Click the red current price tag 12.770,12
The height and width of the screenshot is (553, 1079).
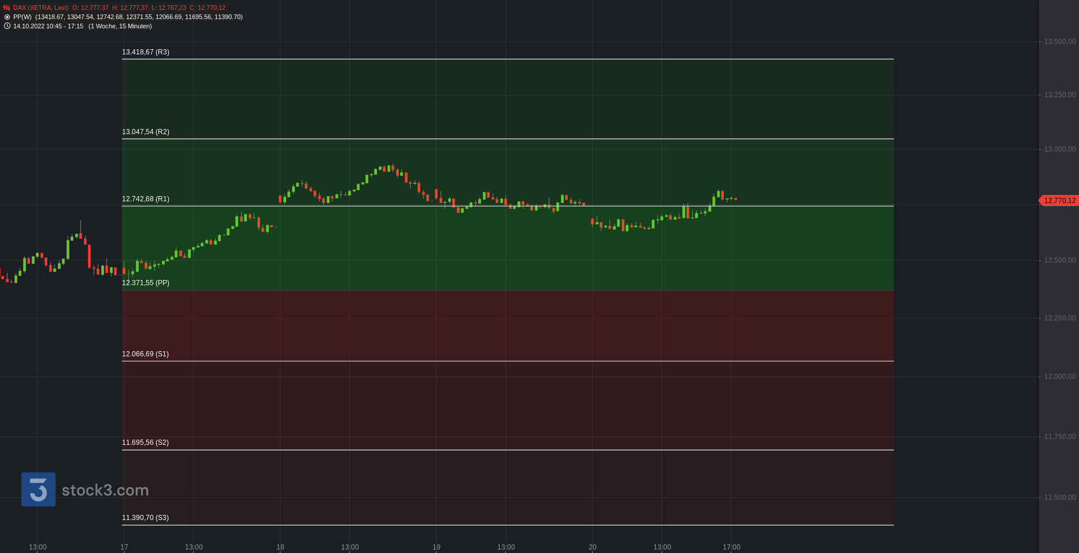pyautogui.click(x=1059, y=201)
